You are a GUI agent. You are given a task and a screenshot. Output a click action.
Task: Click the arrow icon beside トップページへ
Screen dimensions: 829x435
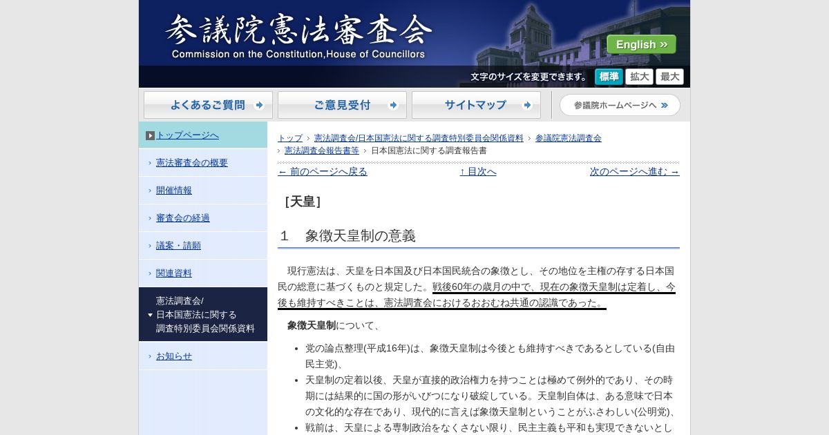[150, 135]
